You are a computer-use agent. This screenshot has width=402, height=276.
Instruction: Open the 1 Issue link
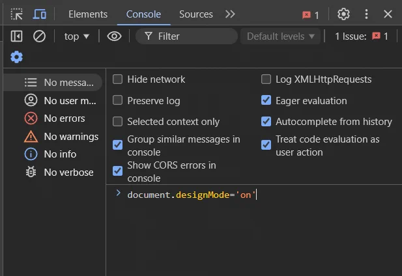click(x=362, y=36)
